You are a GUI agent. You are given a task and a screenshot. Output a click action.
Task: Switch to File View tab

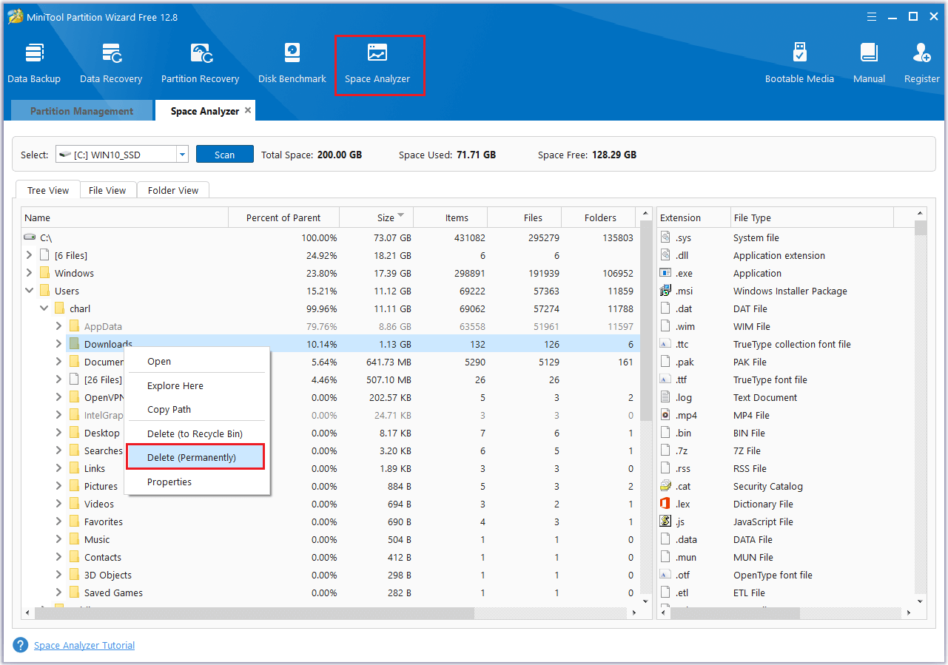pos(107,190)
